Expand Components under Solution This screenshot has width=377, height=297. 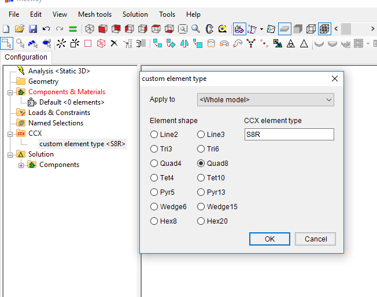pyautogui.click(x=21, y=165)
